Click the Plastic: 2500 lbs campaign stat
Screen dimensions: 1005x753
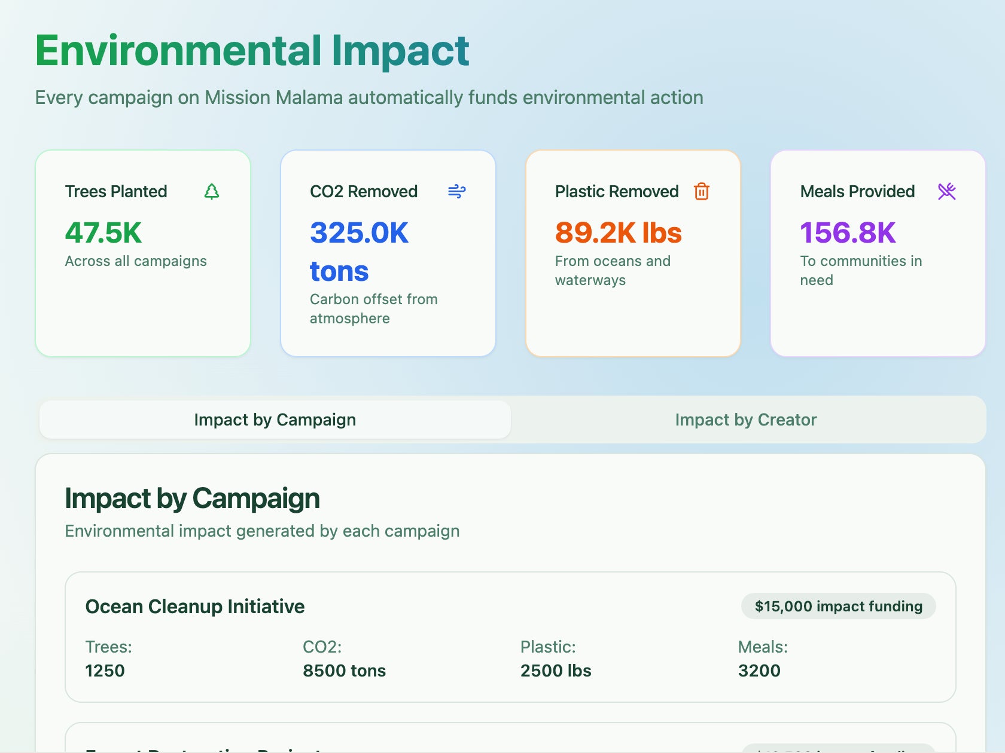(556, 659)
